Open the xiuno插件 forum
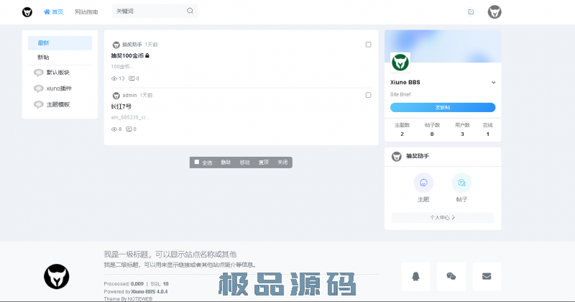The height and width of the screenshot is (302, 575). (59, 88)
